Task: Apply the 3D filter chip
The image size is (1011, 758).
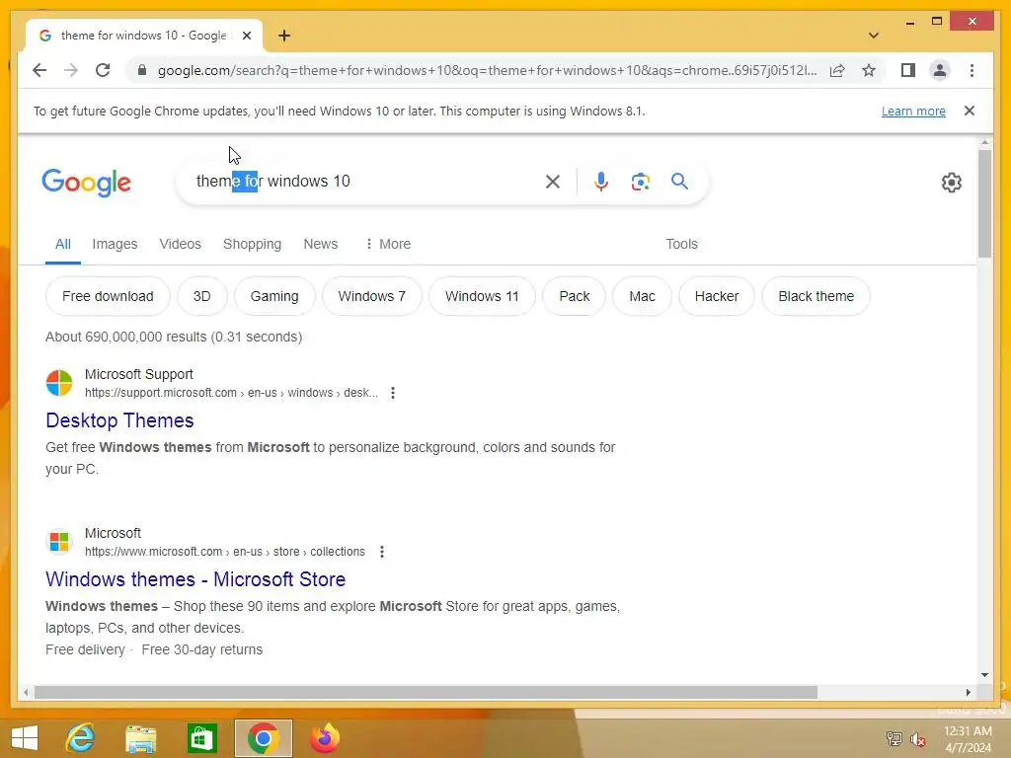Action: (201, 296)
